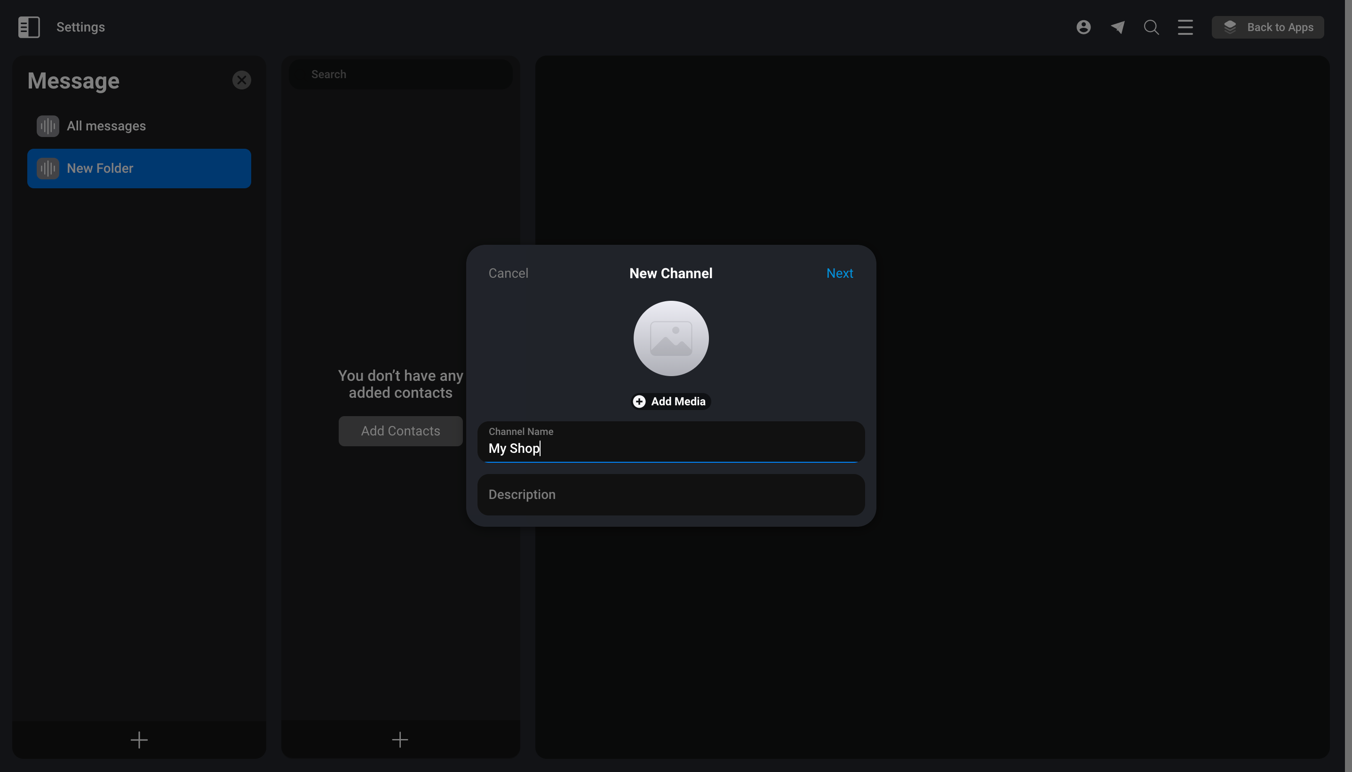
Task: Cancel the New Channel dialog
Action: click(x=508, y=273)
